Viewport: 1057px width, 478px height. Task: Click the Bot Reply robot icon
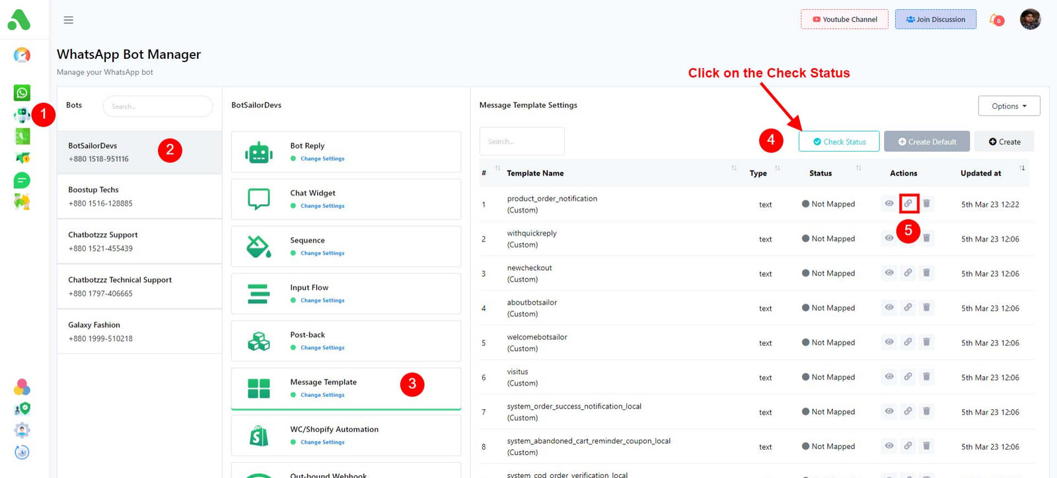pyautogui.click(x=259, y=153)
